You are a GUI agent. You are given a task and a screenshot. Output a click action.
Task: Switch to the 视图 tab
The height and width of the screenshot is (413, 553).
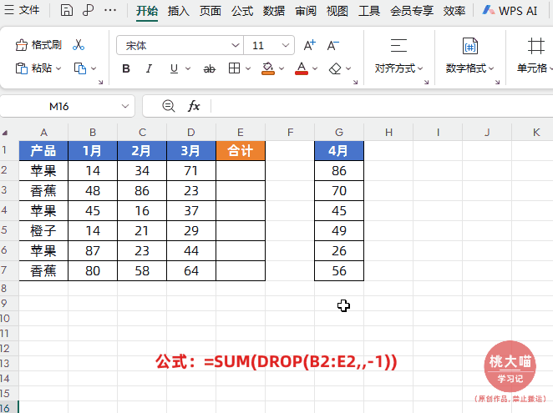coord(337,11)
